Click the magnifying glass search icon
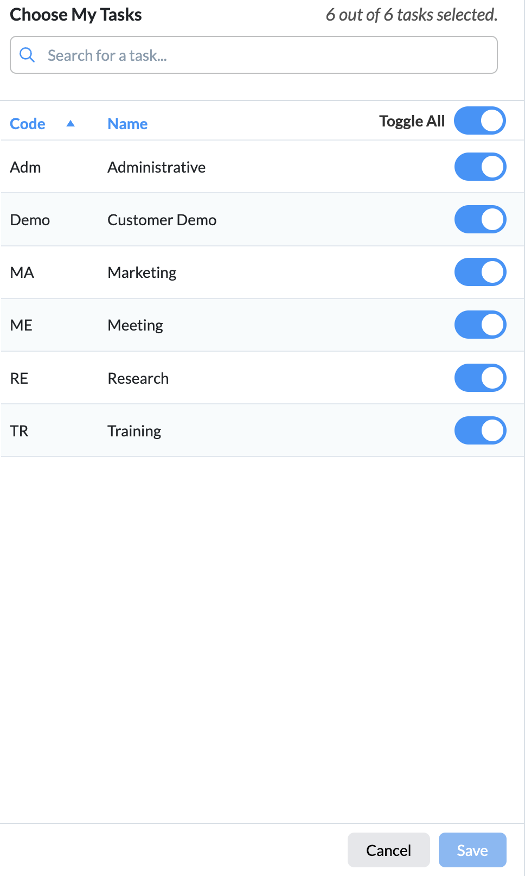Screen dimensions: 525x876 [27, 55]
